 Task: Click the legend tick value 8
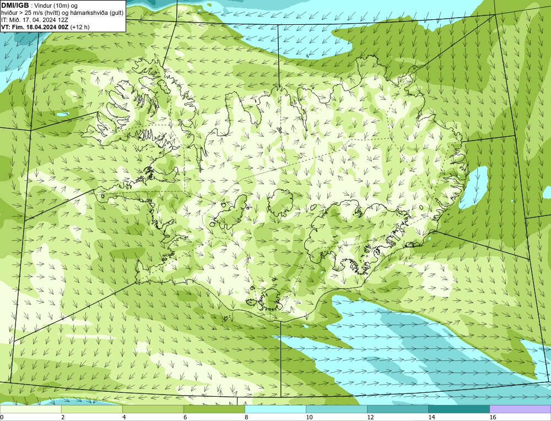click(246, 417)
